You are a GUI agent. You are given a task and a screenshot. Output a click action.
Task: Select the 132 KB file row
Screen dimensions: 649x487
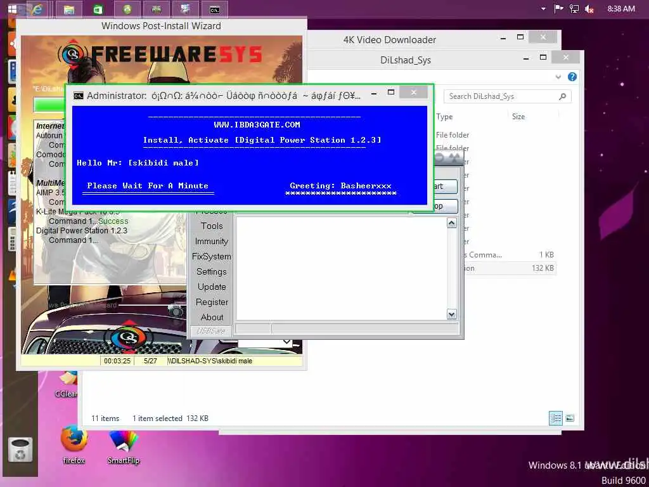510,268
